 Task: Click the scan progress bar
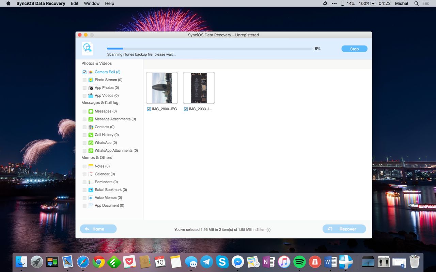tap(209, 49)
